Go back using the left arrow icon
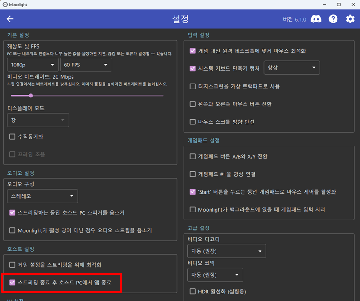The height and width of the screenshot is (301, 360). click(x=10, y=19)
